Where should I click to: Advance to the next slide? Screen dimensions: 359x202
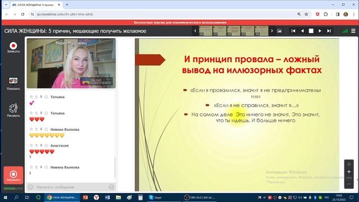coord(320,31)
